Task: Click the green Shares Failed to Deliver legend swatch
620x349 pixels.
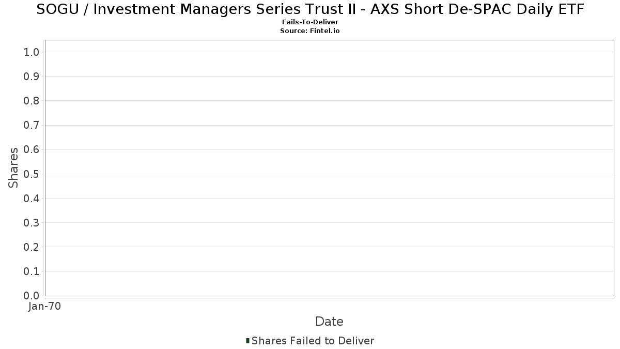Action: [x=248, y=341]
